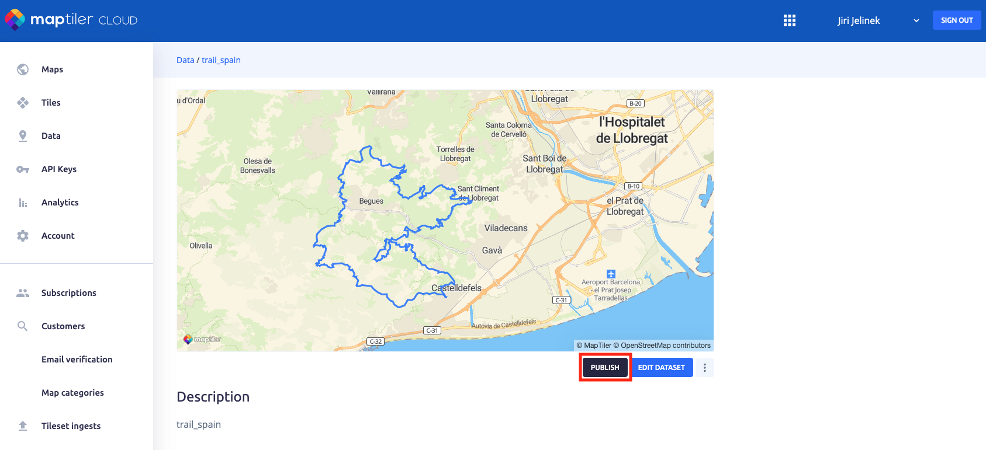Click the Autovia de Castelldefels road label
986x450 pixels.
tap(504, 324)
